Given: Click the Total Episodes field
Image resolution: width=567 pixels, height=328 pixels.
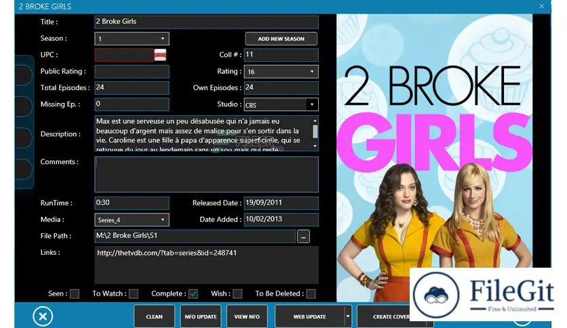Looking at the screenshot, I should (x=132, y=88).
